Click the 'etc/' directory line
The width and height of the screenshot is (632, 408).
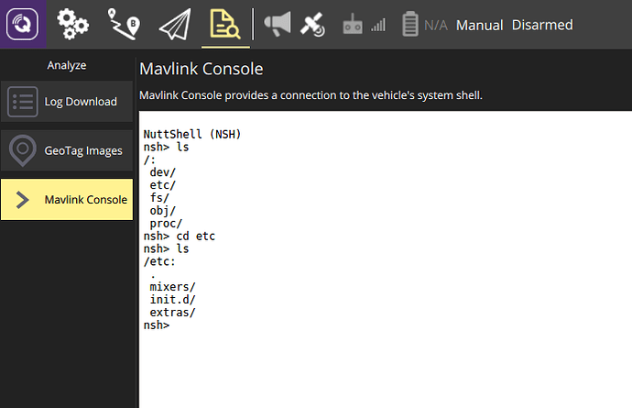(162, 185)
